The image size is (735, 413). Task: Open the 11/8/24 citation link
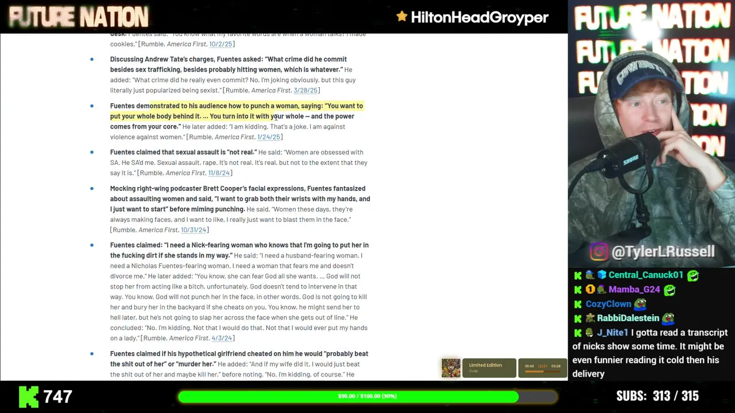click(x=219, y=173)
